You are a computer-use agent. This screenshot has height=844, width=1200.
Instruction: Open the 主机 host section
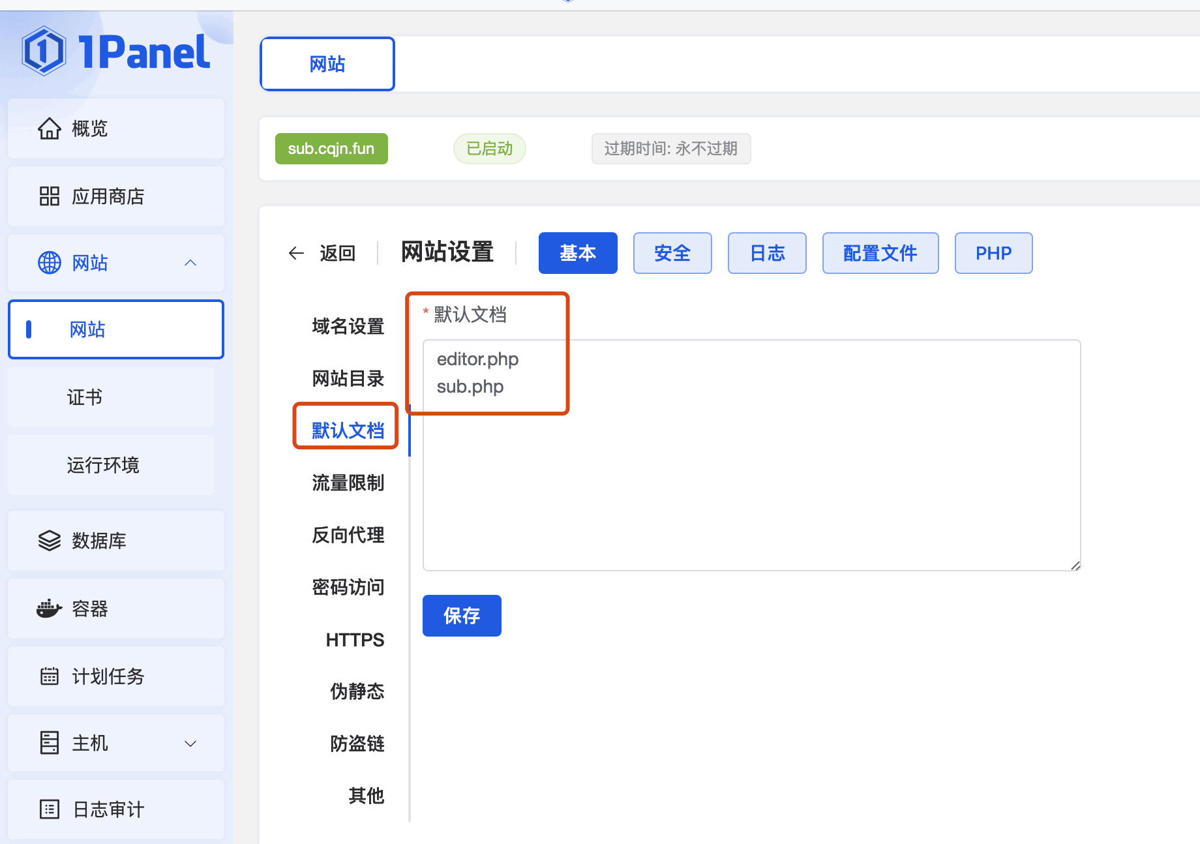(90, 743)
